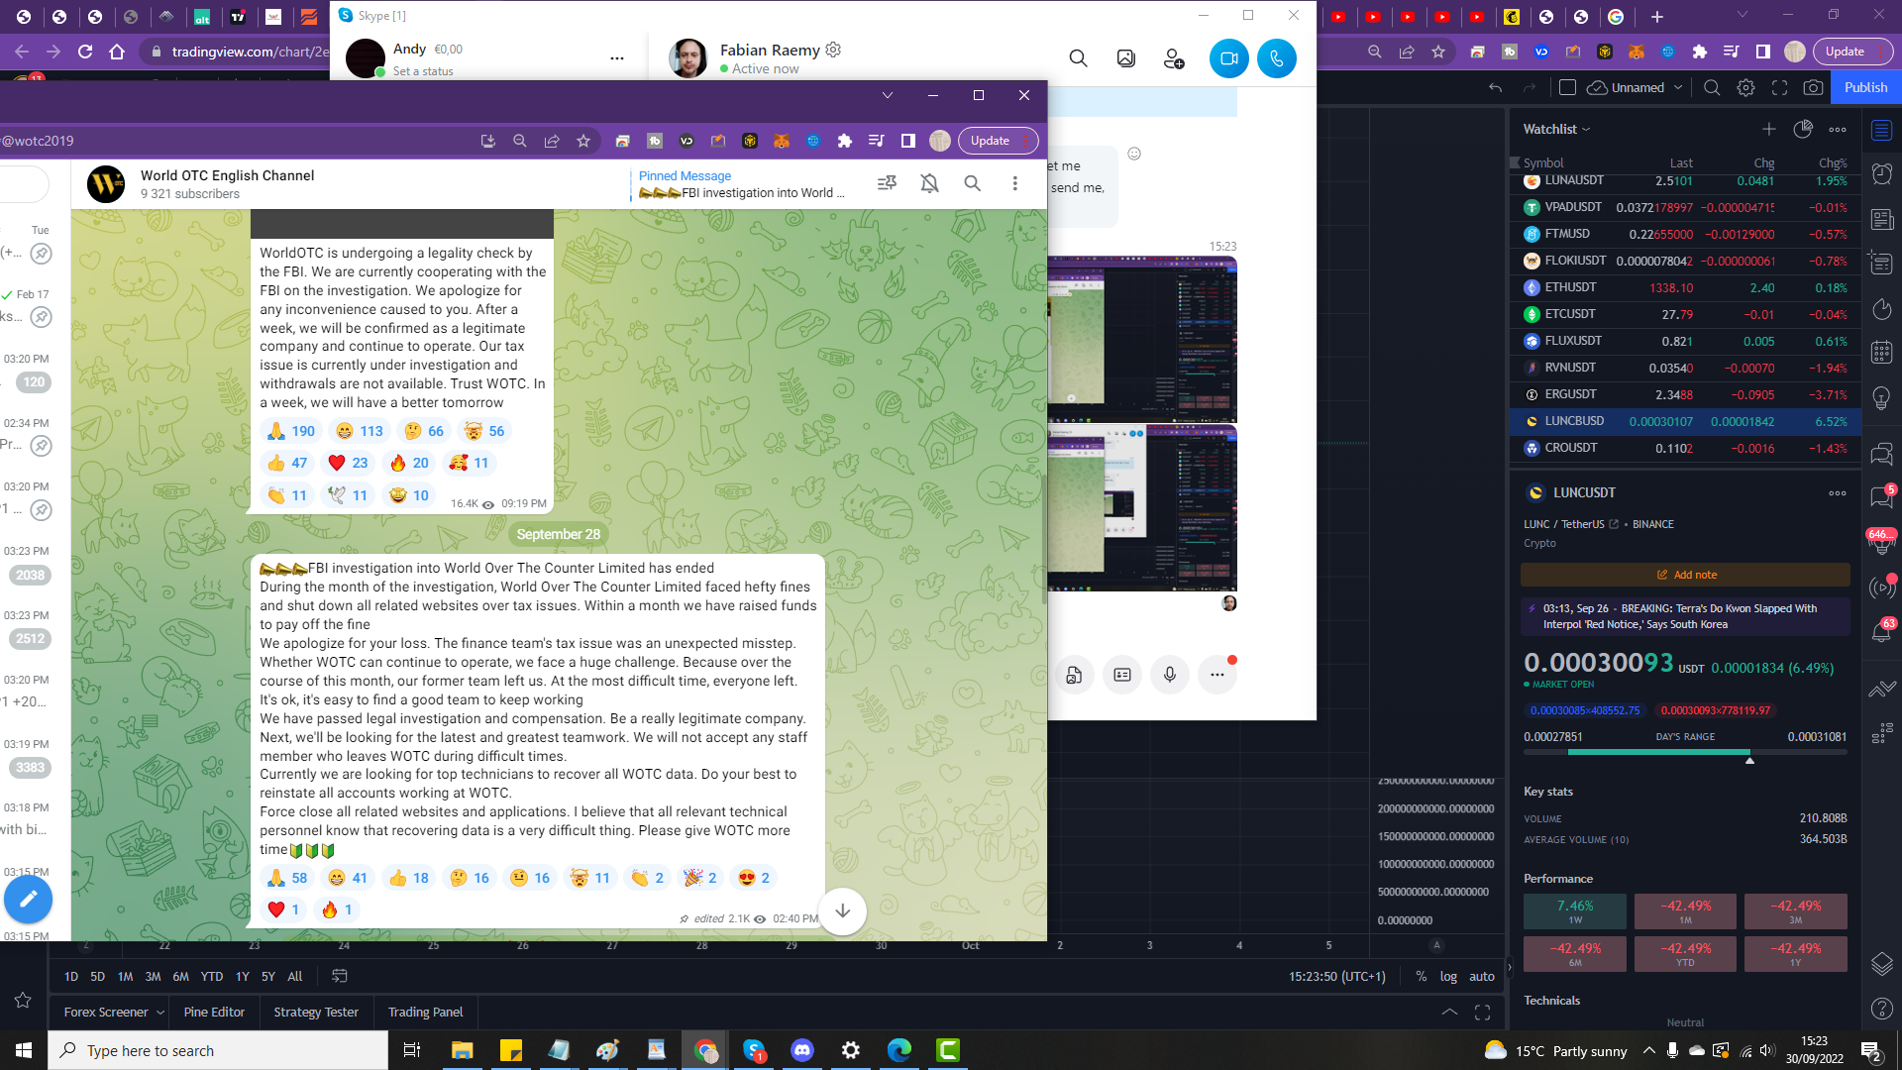Open Skype more message options with red dot
The image size is (1902, 1070).
click(x=1216, y=675)
